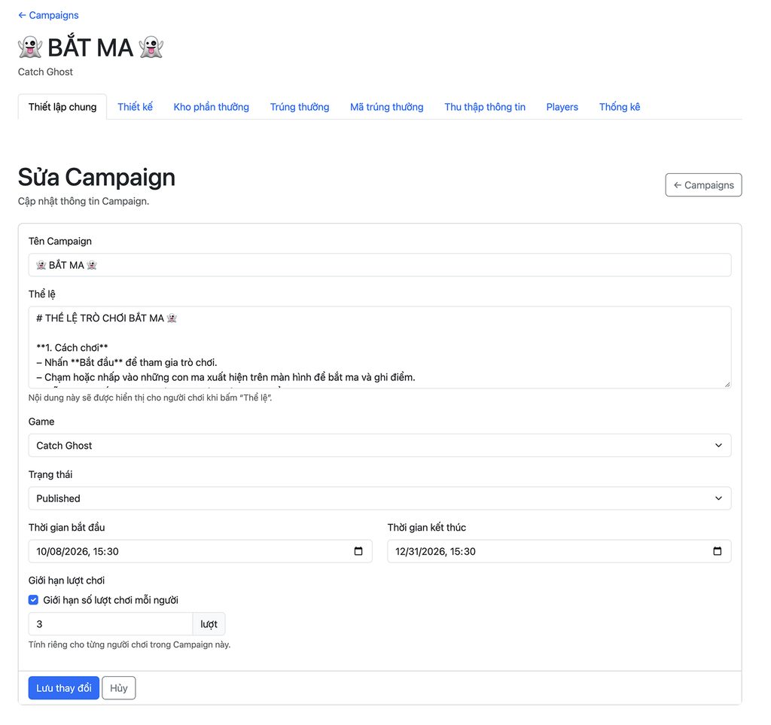Click the 'Catch Ghost' subtitle under title
771x725 pixels.
(45, 72)
